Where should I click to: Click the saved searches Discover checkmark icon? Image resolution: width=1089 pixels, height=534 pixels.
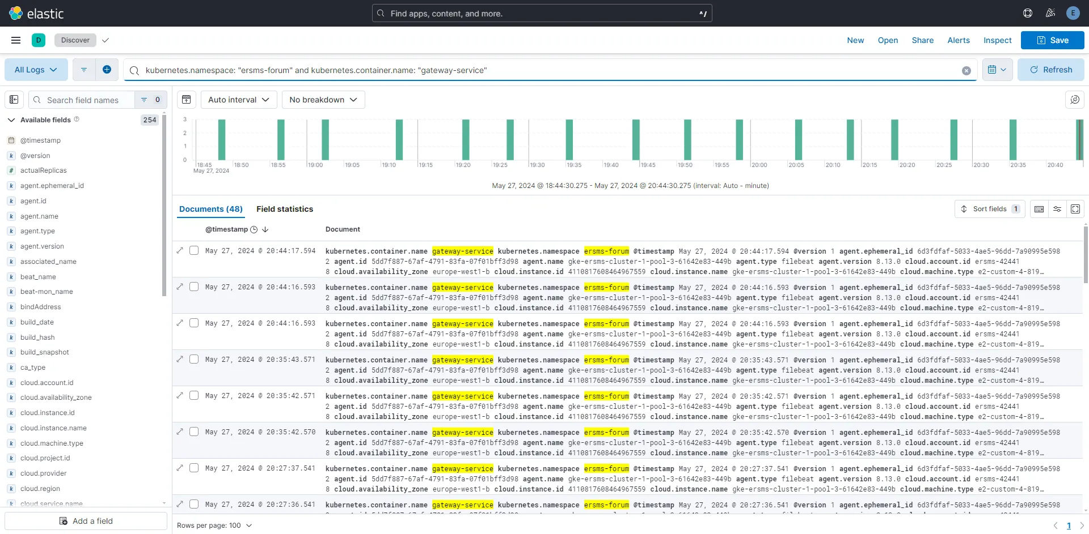[105, 40]
